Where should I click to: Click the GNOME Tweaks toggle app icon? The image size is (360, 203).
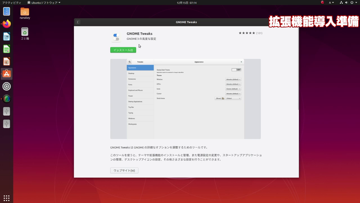click(x=116, y=37)
